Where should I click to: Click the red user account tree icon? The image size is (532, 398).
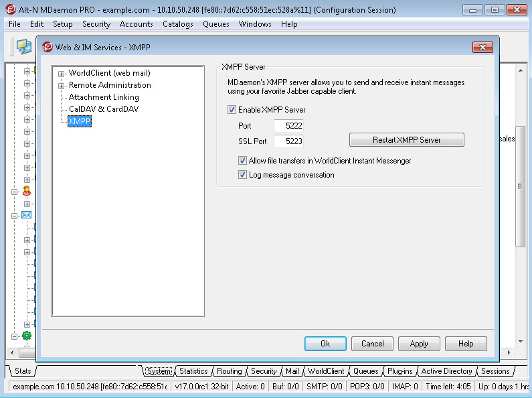coord(27,191)
